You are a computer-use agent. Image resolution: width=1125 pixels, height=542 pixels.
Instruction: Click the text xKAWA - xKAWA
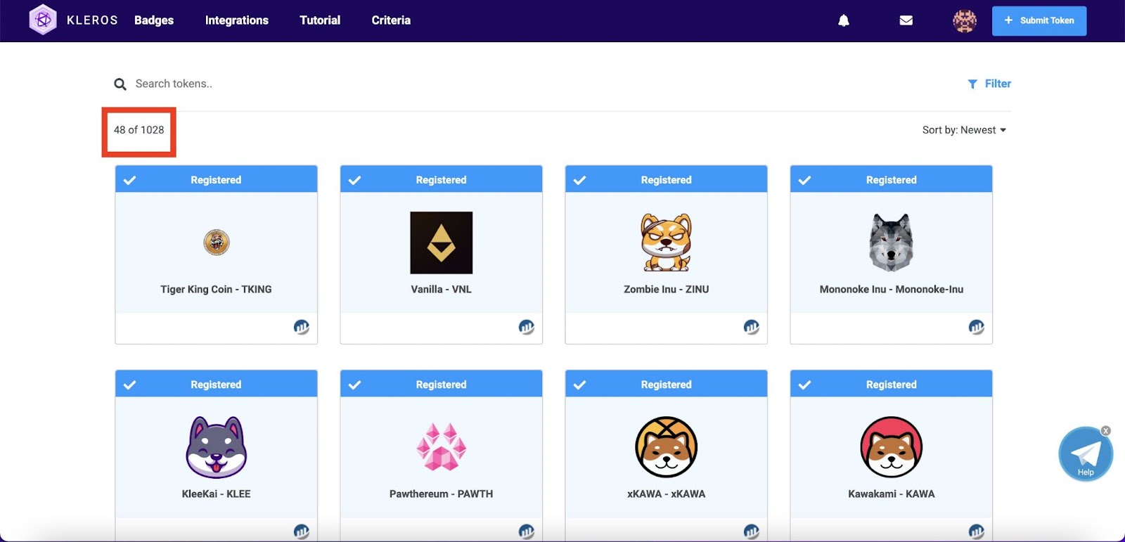[667, 494]
